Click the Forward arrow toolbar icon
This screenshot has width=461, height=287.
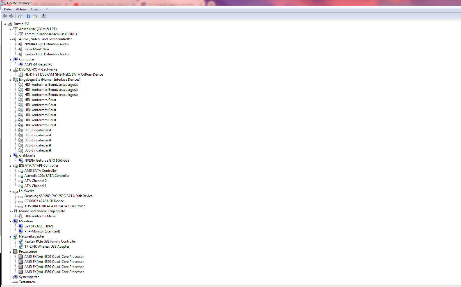pyautogui.click(x=11, y=16)
